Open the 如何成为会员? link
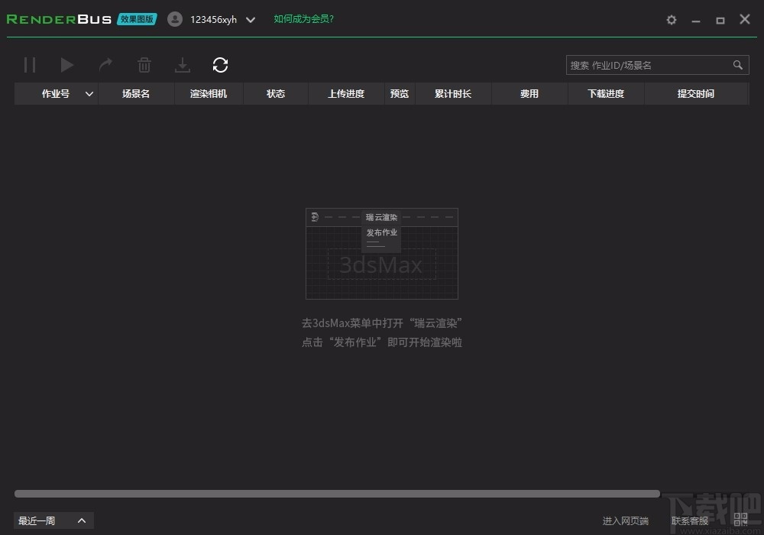 click(x=303, y=19)
